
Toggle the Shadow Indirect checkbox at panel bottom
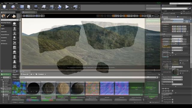[x=172, y=102]
